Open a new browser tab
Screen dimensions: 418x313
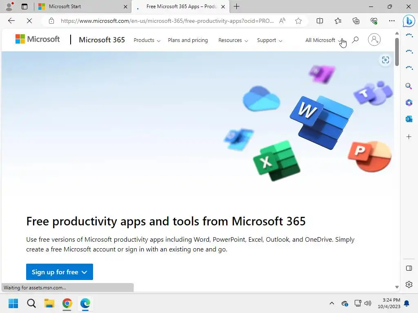pos(236,7)
